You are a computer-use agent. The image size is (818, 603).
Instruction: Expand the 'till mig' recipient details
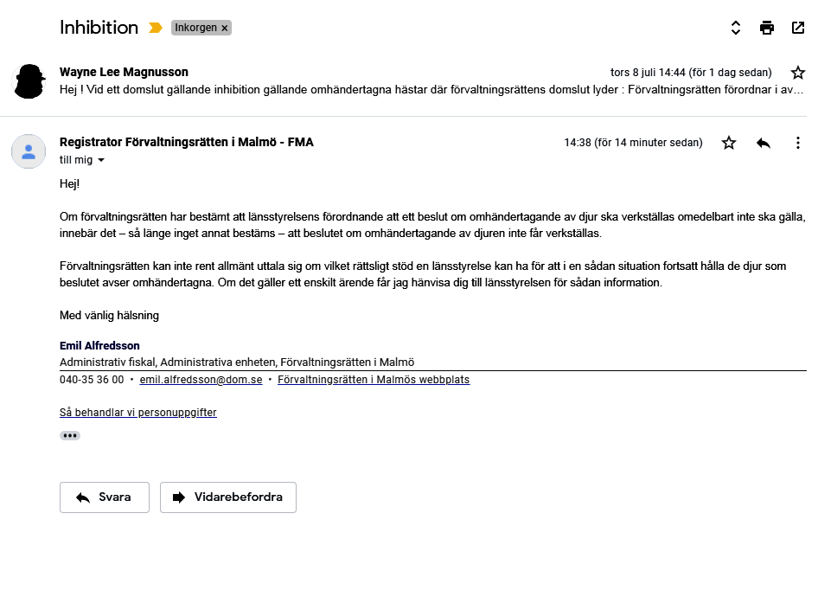pyautogui.click(x=101, y=161)
